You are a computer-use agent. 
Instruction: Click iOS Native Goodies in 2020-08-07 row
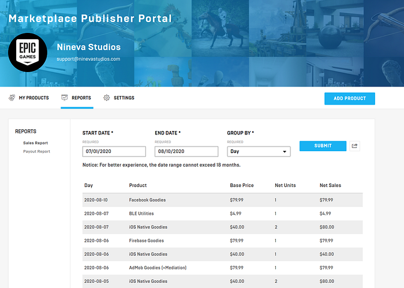(x=148, y=227)
